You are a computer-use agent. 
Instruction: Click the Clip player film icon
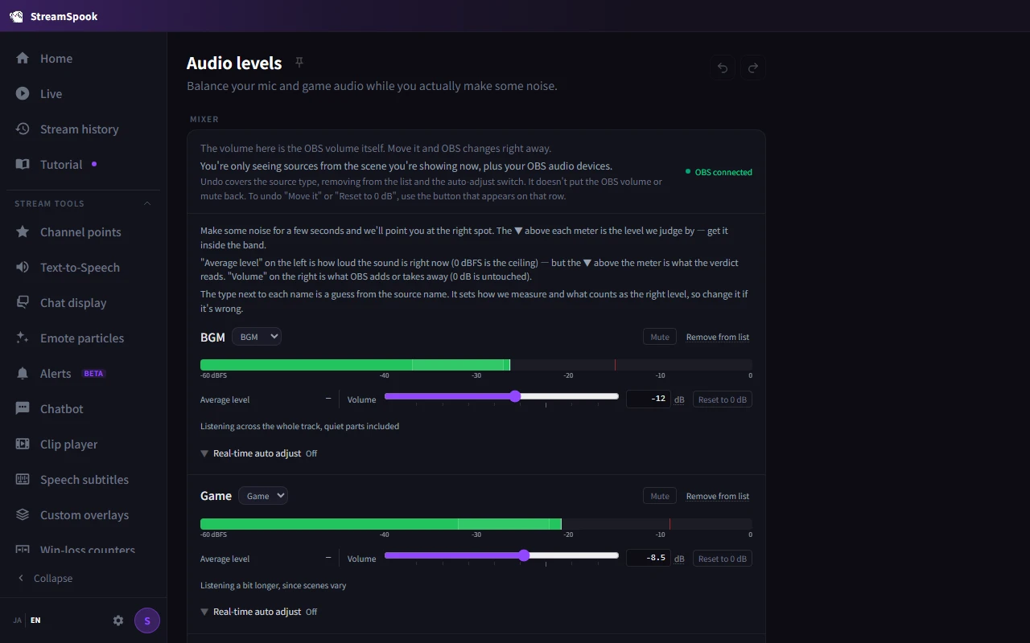[23, 444]
